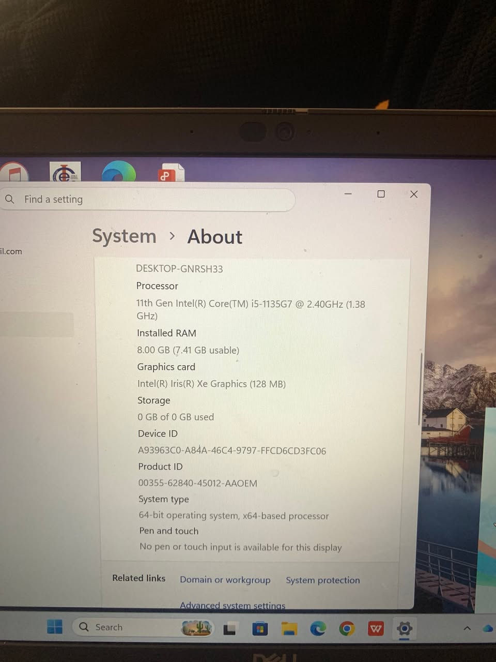Click the Product ID label
This screenshot has height=662, width=496.
pyautogui.click(x=160, y=467)
